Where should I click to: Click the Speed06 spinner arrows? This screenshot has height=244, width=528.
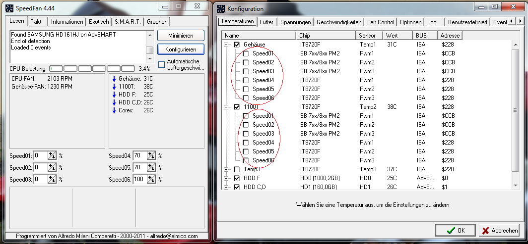coord(151,179)
